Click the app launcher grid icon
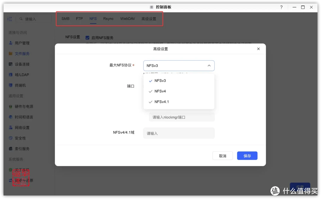This screenshot has height=199, width=321. [x=10, y=19]
